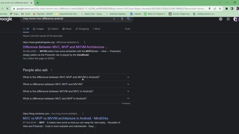This screenshot has width=239, height=134.
Task: Open the Search Jobs - Goog... bookmark
Action: [91, 14]
